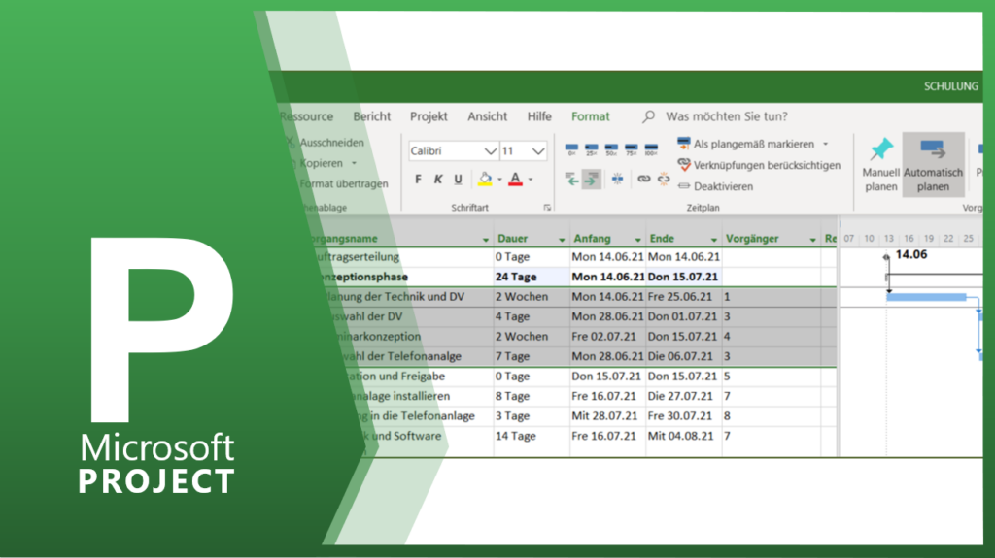Click the red font color A icon

coord(515,180)
